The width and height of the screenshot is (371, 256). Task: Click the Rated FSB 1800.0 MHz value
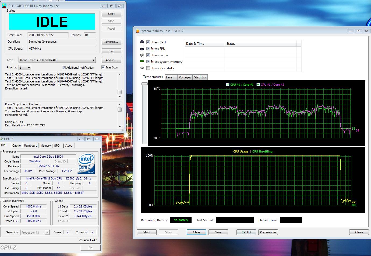(34, 221)
